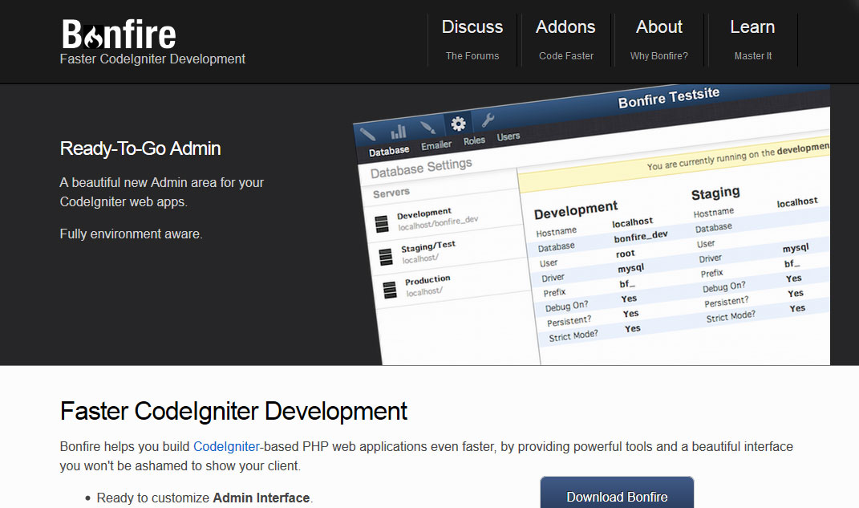Open the Discuss forums menu

click(x=472, y=39)
